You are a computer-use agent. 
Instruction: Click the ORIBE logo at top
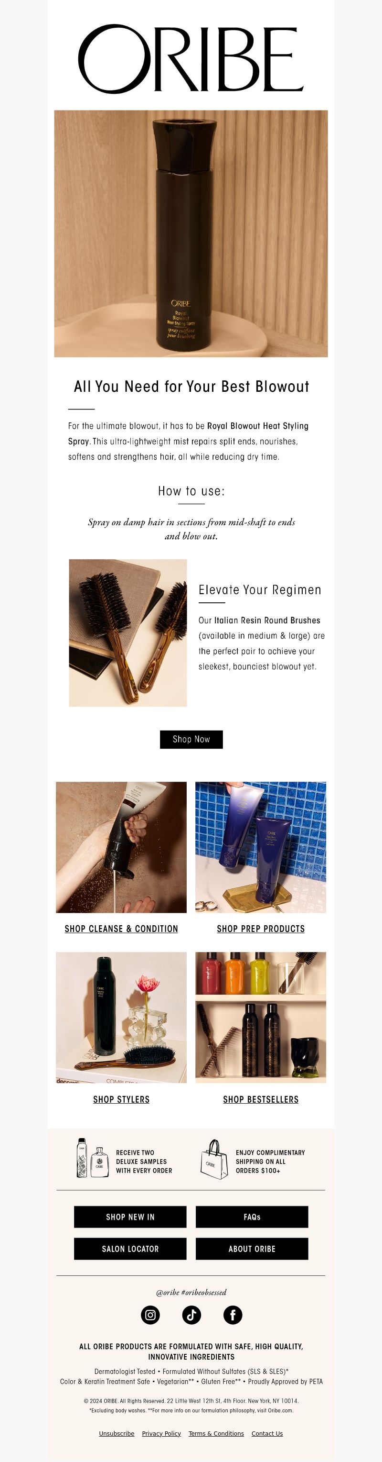pyautogui.click(x=191, y=59)
